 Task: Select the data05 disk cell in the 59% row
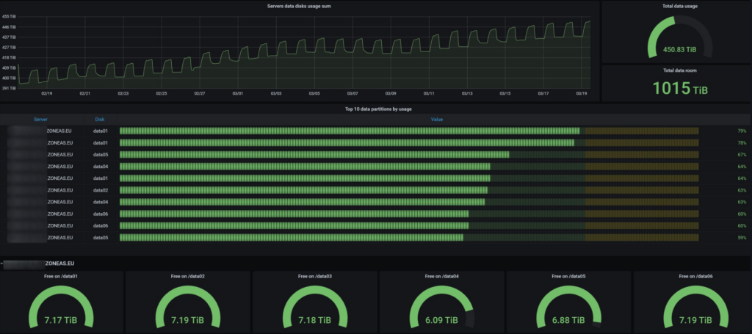pyautogui.click(x=100, y=237)
